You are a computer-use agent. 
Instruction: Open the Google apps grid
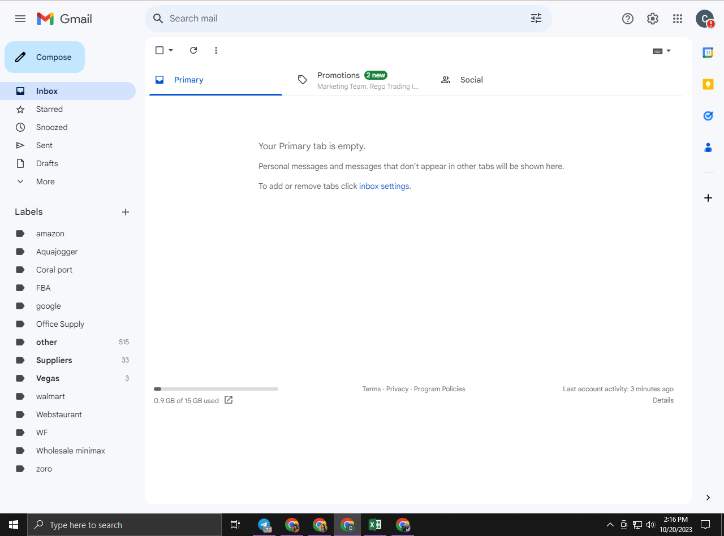[678, 19]
